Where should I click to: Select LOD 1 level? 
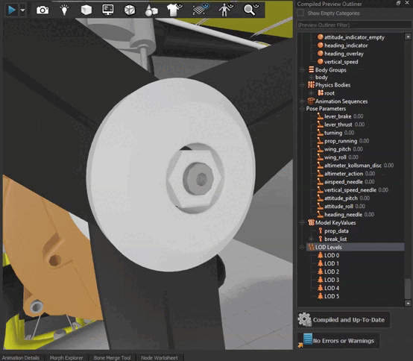(332, 263)
